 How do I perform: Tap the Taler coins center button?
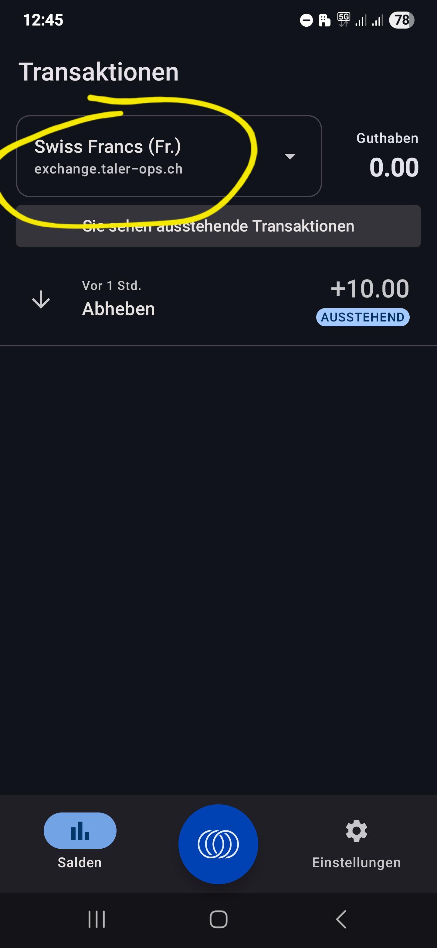click(218, 844)
